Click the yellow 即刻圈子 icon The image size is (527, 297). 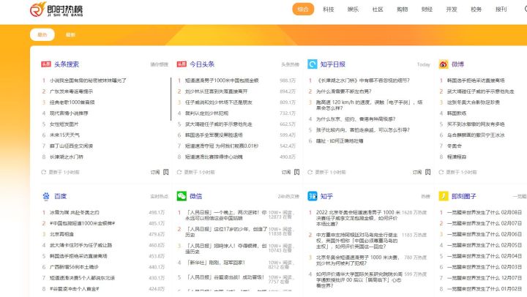click(444, 196)
